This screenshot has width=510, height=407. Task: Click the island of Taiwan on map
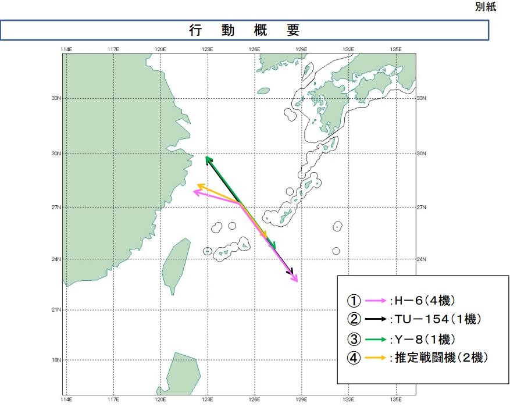pyautogui.click(x=176, y=265)
